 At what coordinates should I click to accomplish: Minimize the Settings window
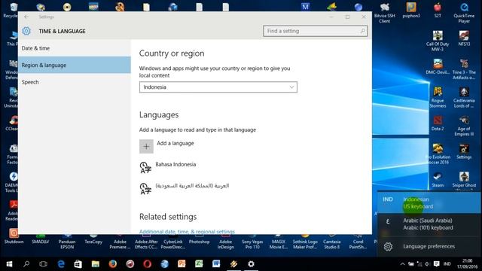331,17
